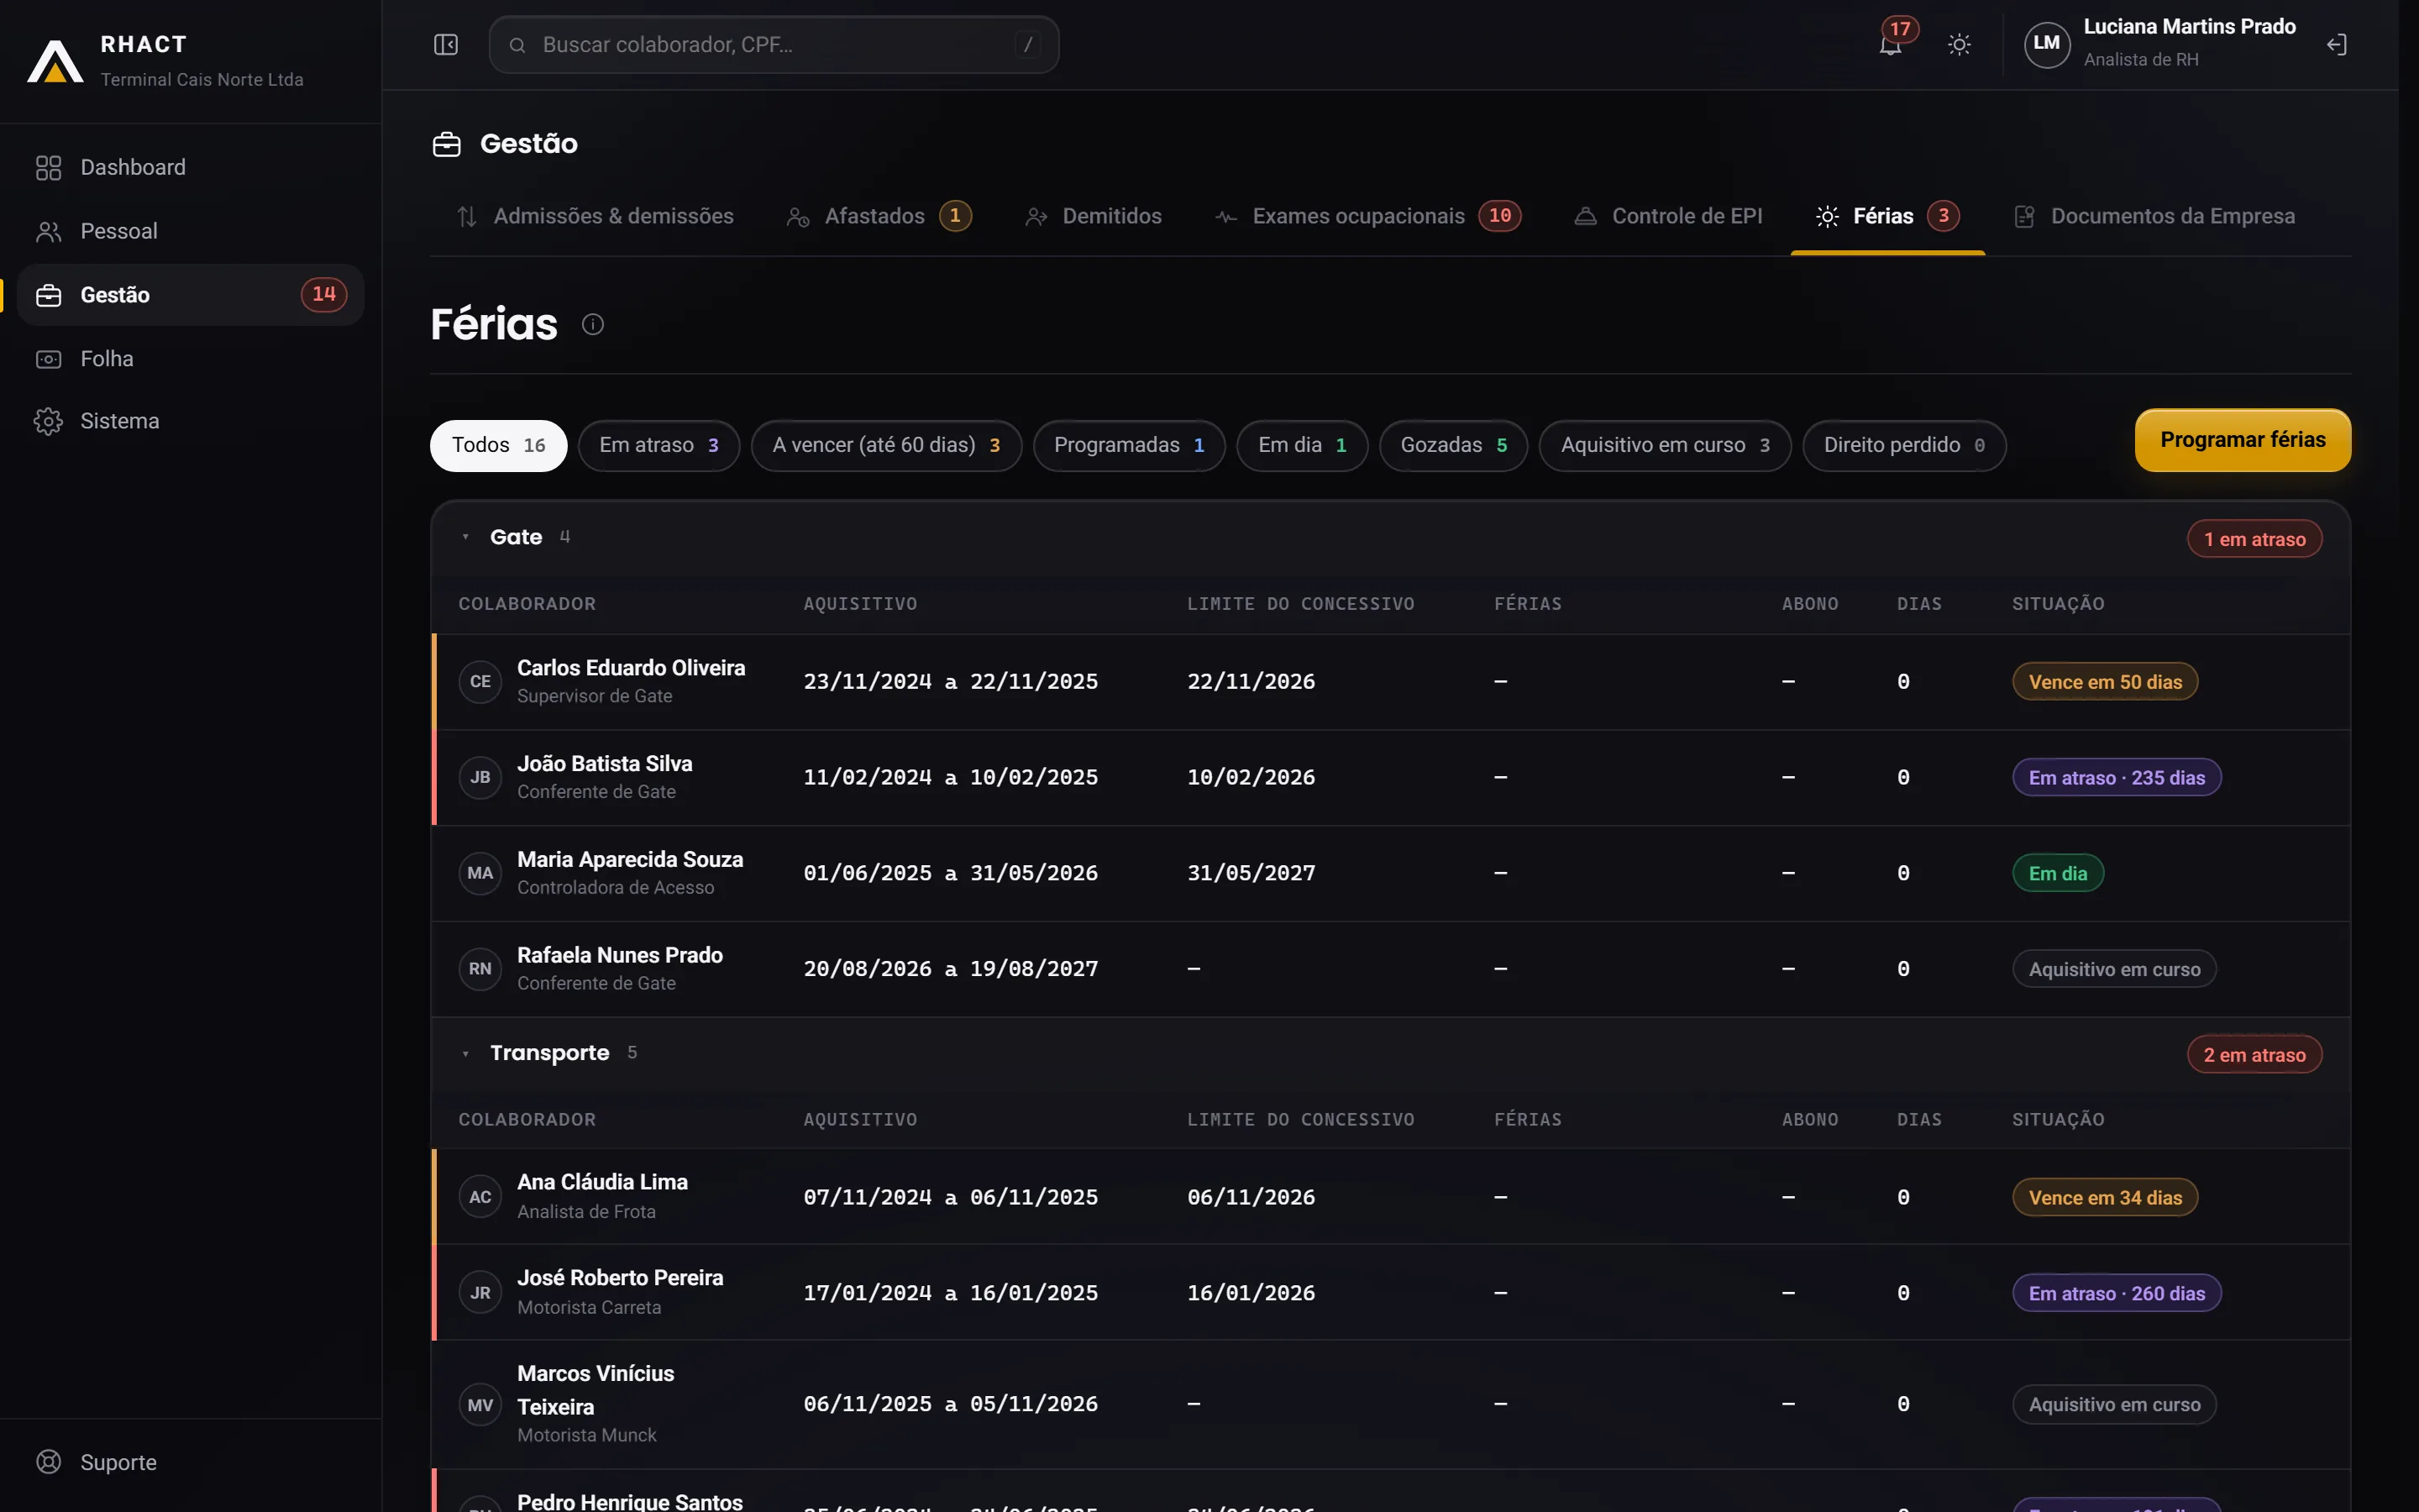
Task: Collapse the Transporte group
Action: 466,1053
